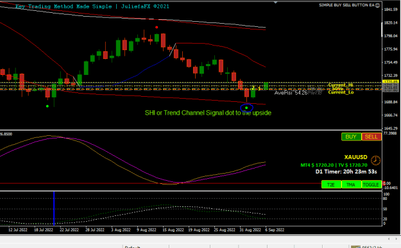
Task: Click the TMA button
Action: (351, 185)
